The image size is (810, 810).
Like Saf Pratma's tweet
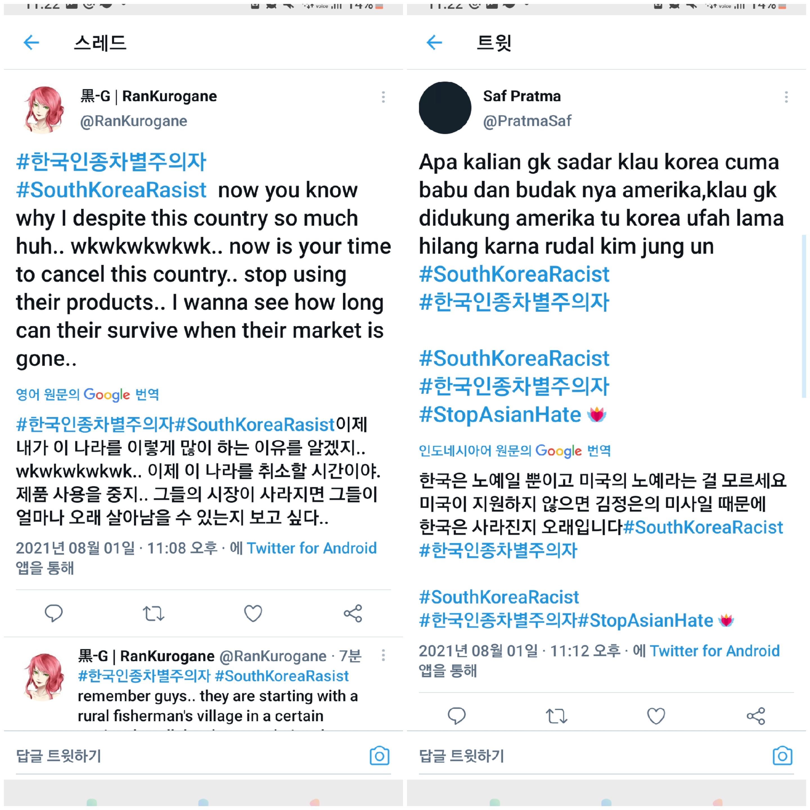tap(656, 716)
